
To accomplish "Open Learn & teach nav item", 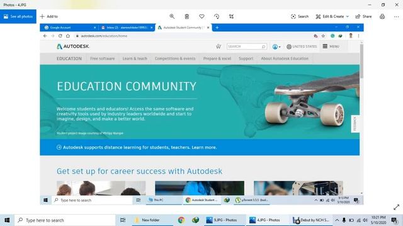I will tap(135, 58).
